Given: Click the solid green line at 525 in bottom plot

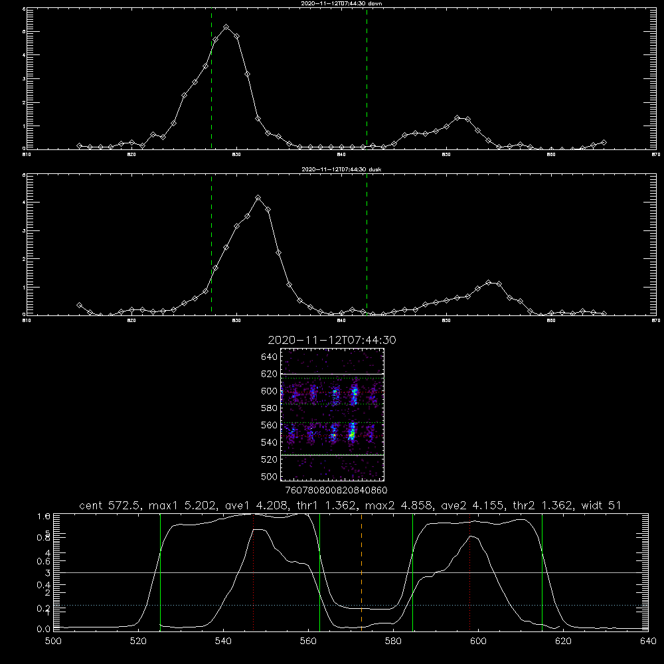Looking at the screenshot, I should pos(160,572).
